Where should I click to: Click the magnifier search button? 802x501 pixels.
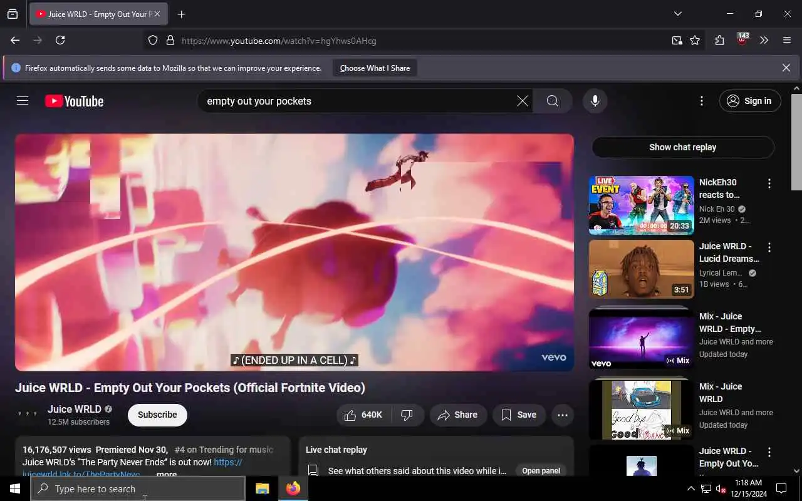552,101
